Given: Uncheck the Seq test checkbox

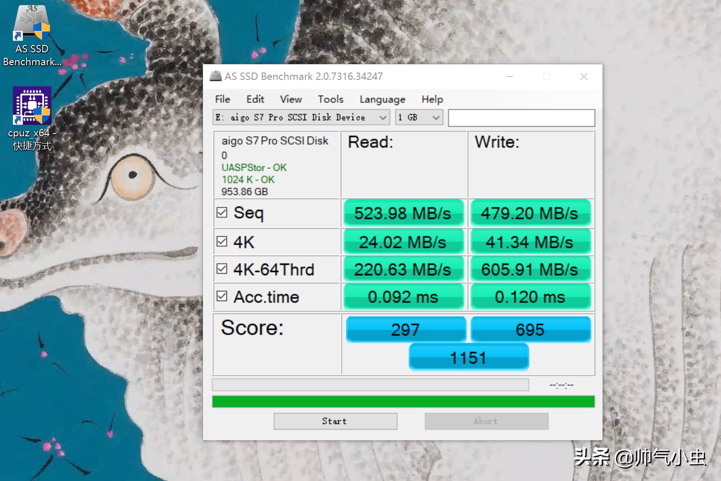Looking at the screenshot, I should click(222, 213).
